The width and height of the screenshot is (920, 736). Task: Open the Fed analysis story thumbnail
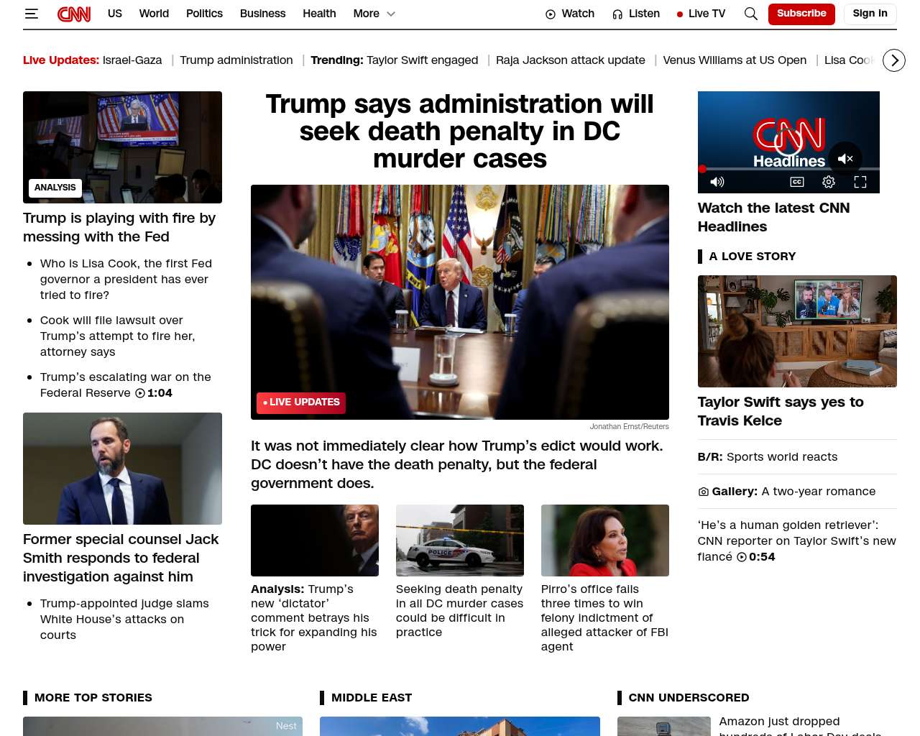(x=122, y=147)
